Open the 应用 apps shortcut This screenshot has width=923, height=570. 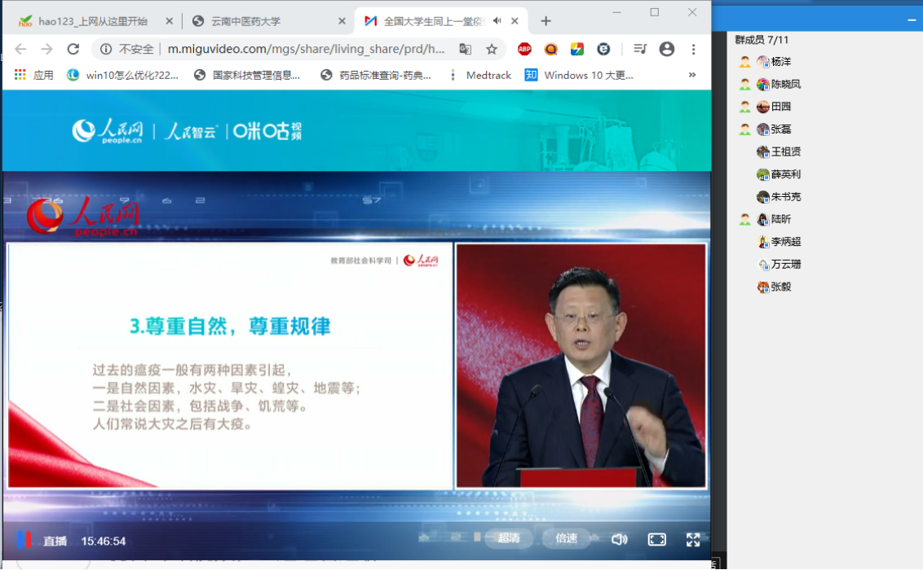click(33, 75)
